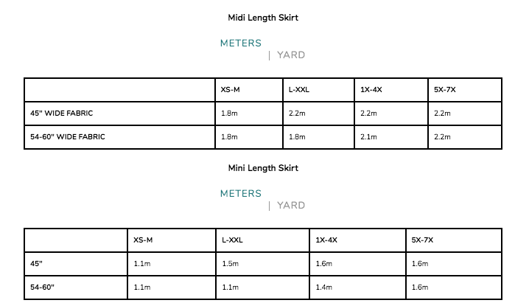The height and width of the screenshot is (303, 529).
Task: Click 1X-4X column header in Mini table
Action: pyautogui.click(x=326, y=240)
